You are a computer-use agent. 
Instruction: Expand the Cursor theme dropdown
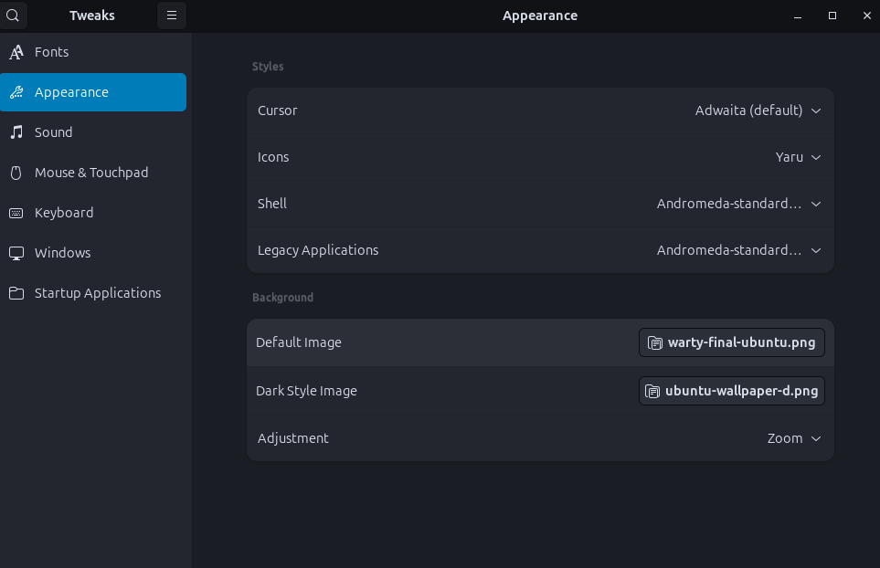(758, 110)
